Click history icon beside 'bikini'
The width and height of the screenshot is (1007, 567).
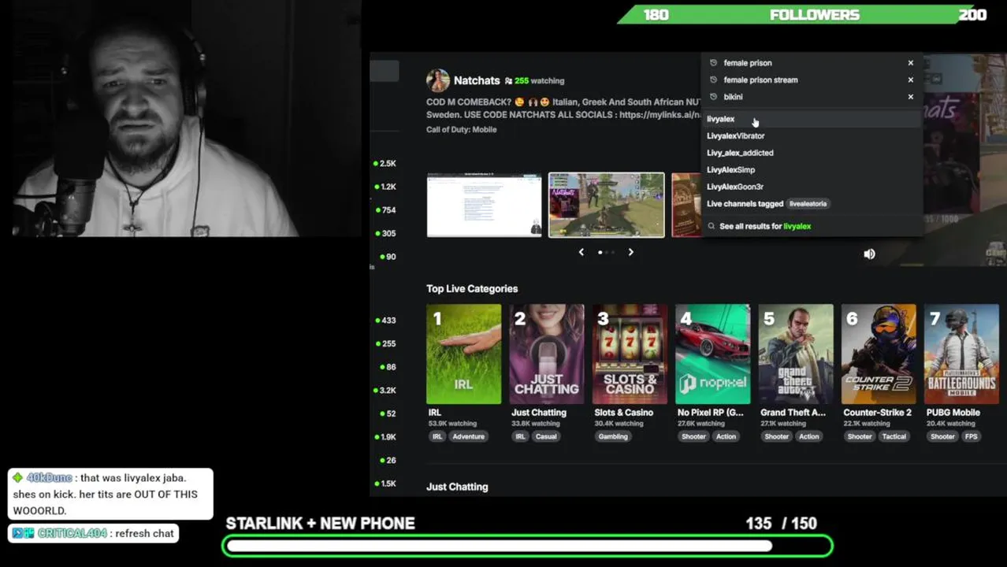click(x=713, y=97)
